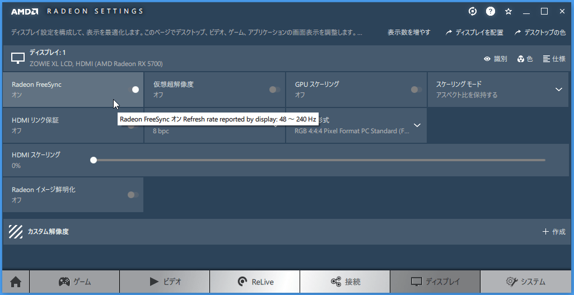Toggle the Radeon FreeSync switch

[133, 90]
